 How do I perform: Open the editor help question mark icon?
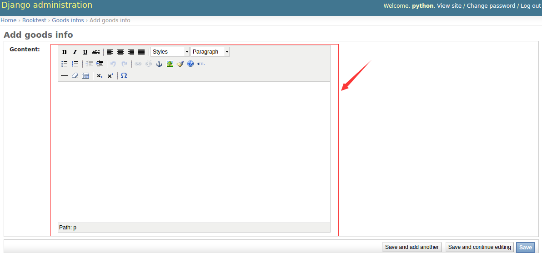[191, 64]
